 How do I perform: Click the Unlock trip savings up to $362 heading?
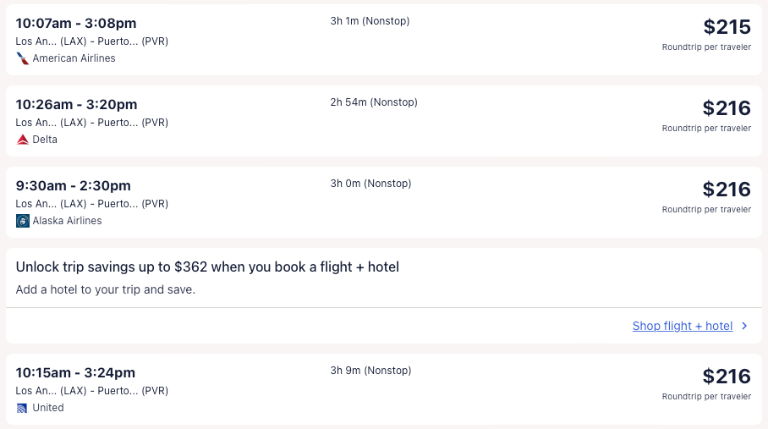(x=207, y=267)
